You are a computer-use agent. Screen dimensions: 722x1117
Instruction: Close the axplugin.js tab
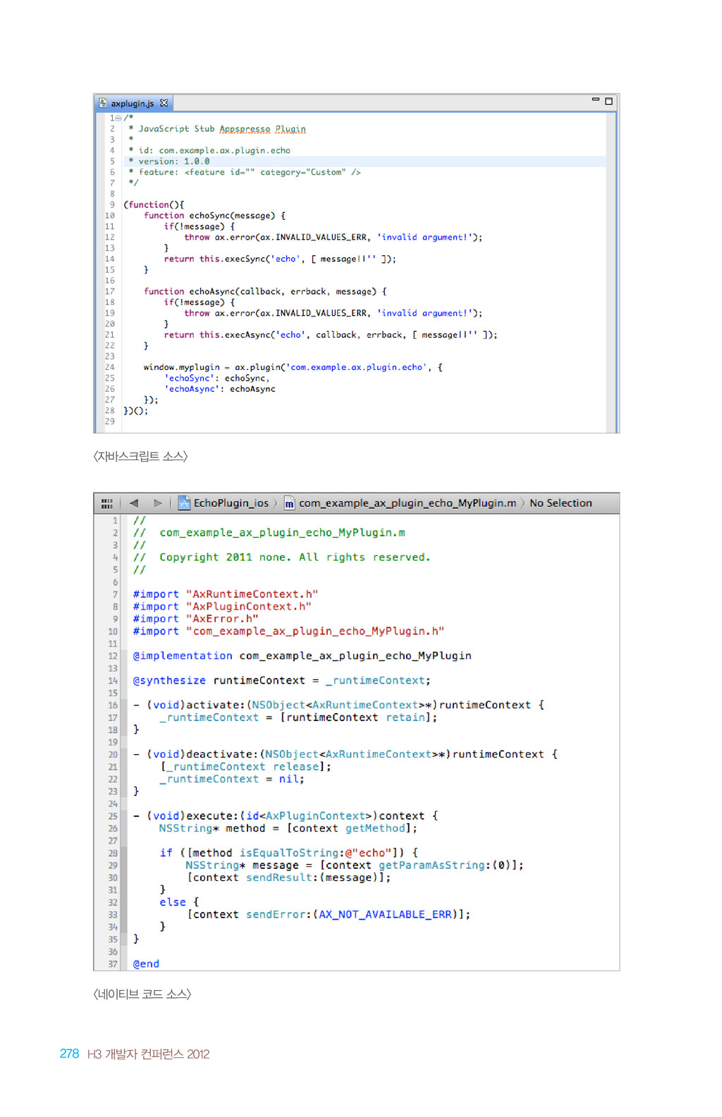164,103
